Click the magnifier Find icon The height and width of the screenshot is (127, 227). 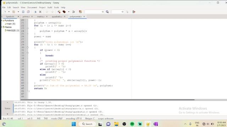click(107, 12)
